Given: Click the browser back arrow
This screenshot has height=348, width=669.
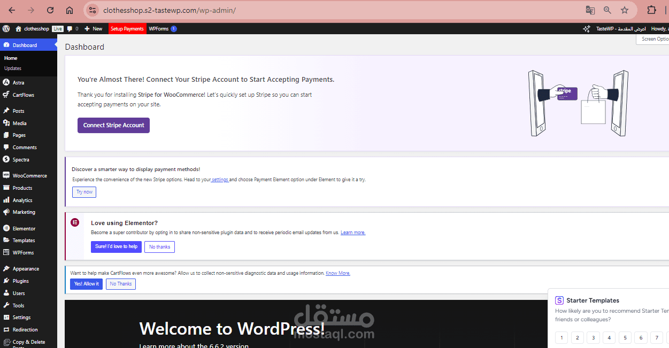Looking at the screenshot, I should (x=12, y=10).
